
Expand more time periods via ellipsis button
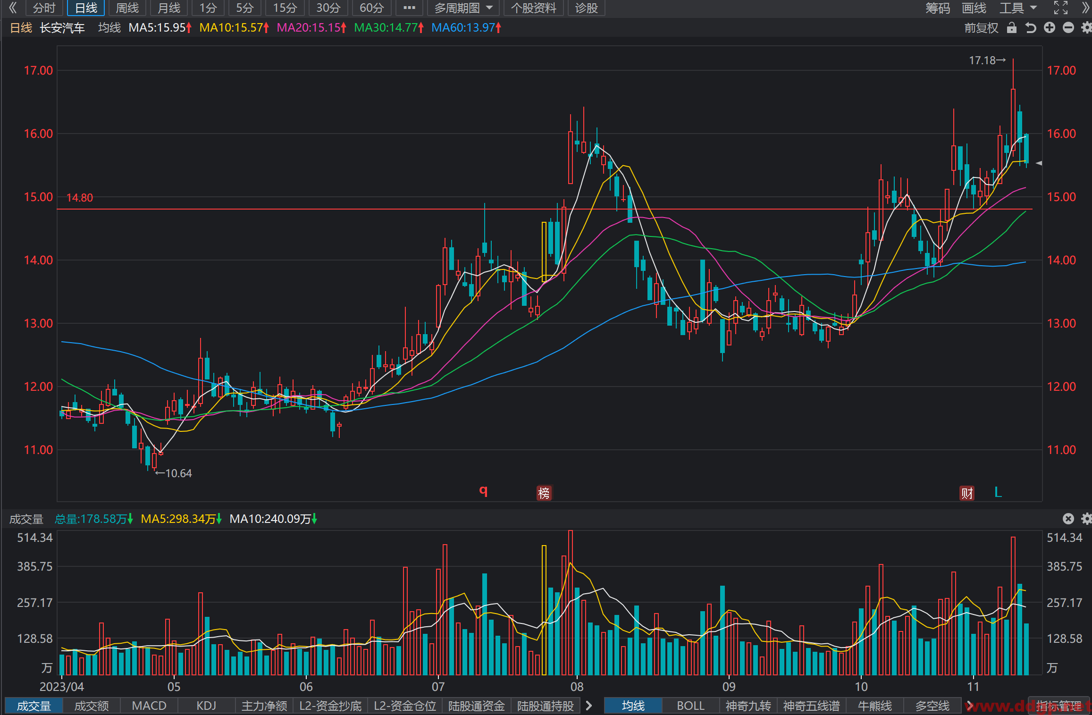409,8
